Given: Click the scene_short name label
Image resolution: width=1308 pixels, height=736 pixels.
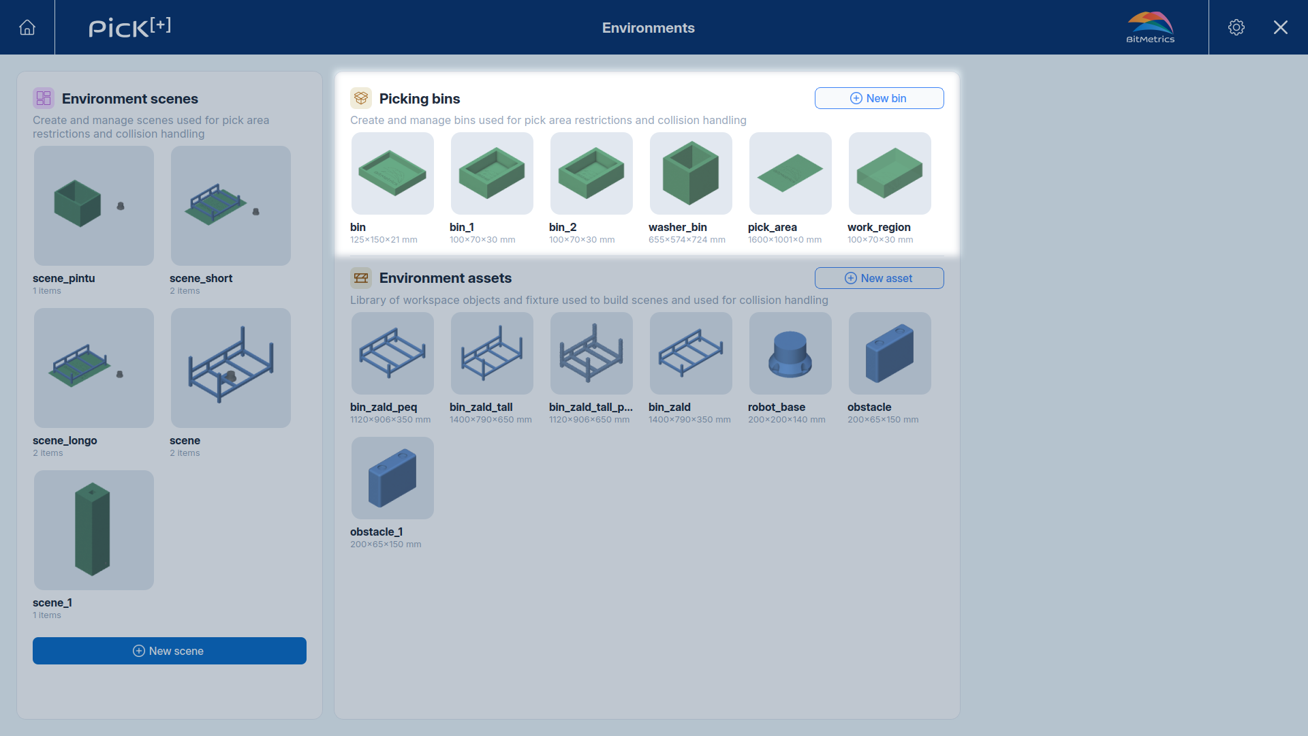Looking at the screenshot, I should (x=201, y=278).
